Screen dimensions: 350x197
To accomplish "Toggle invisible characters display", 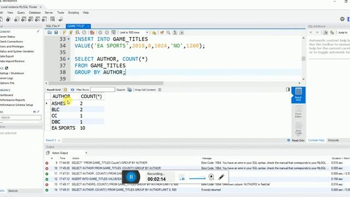I will point(175,33).
